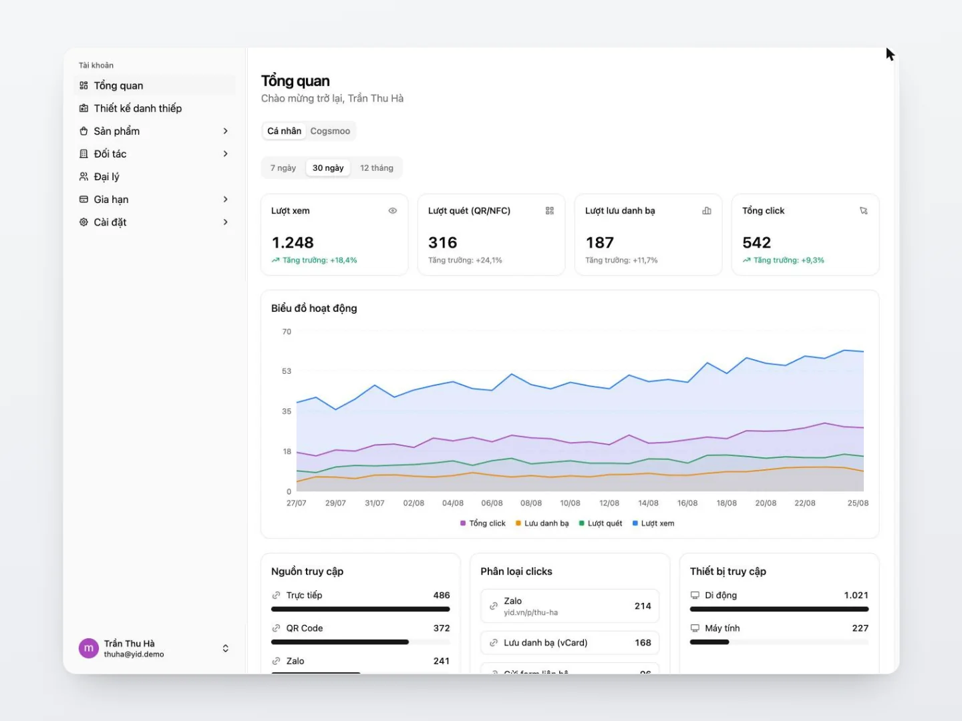962x721 pixels.
Task: Click the Gia hạn credit card icon
Action: tap(84, 199)
